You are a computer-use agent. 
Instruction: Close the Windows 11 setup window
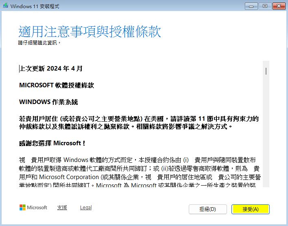coord(279,6)
